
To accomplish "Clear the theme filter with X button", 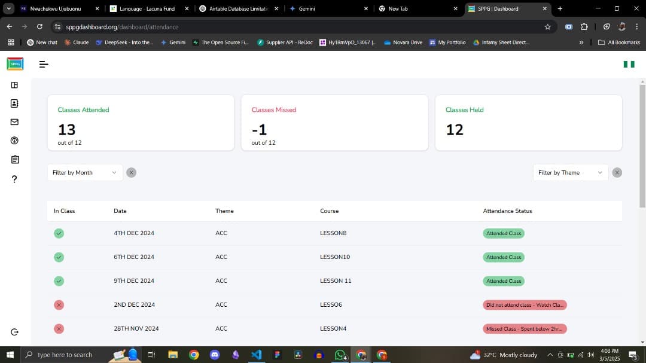I will (x=617, y=173).
